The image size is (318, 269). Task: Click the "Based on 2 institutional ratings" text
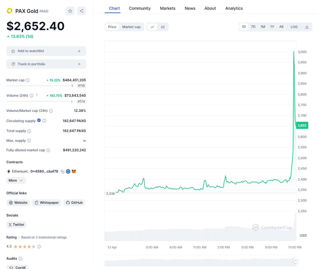coord(44,237)
